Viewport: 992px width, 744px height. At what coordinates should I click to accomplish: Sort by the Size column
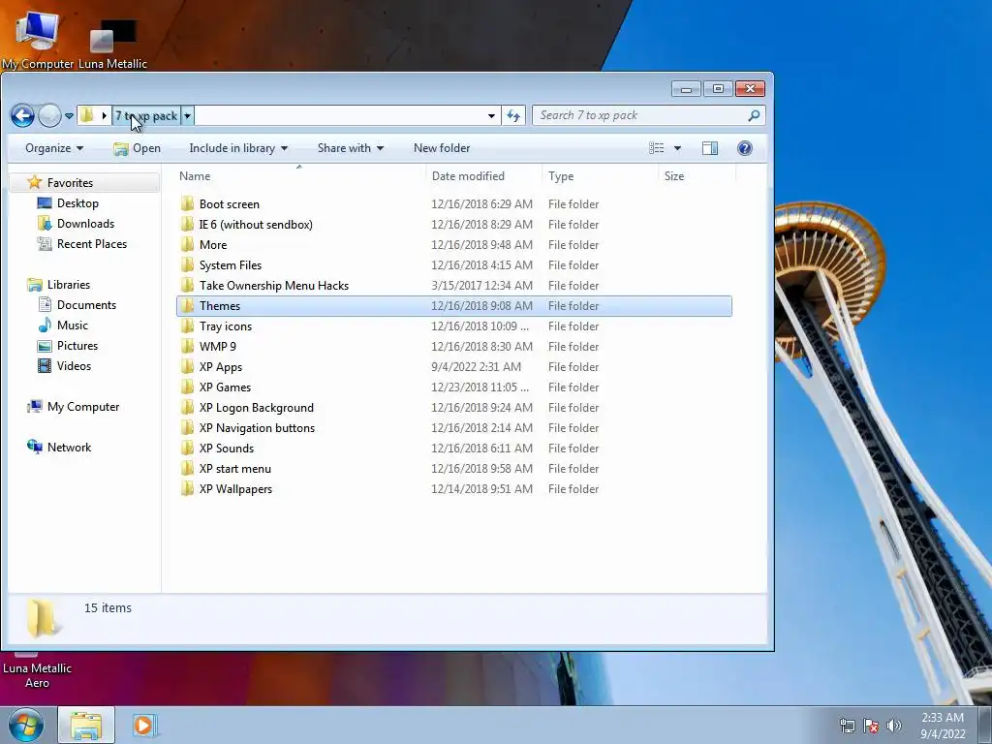697,176
